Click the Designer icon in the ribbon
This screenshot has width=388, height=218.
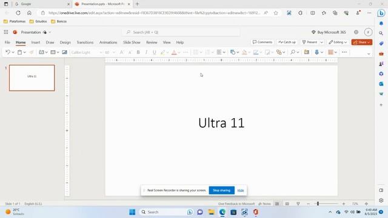coord(330,52)
